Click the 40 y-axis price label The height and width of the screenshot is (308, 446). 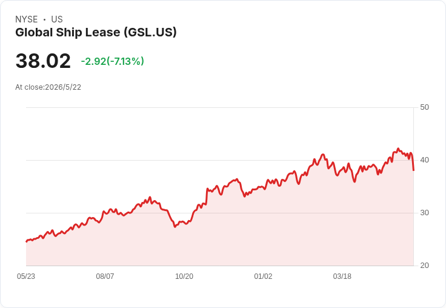point(424,160)
